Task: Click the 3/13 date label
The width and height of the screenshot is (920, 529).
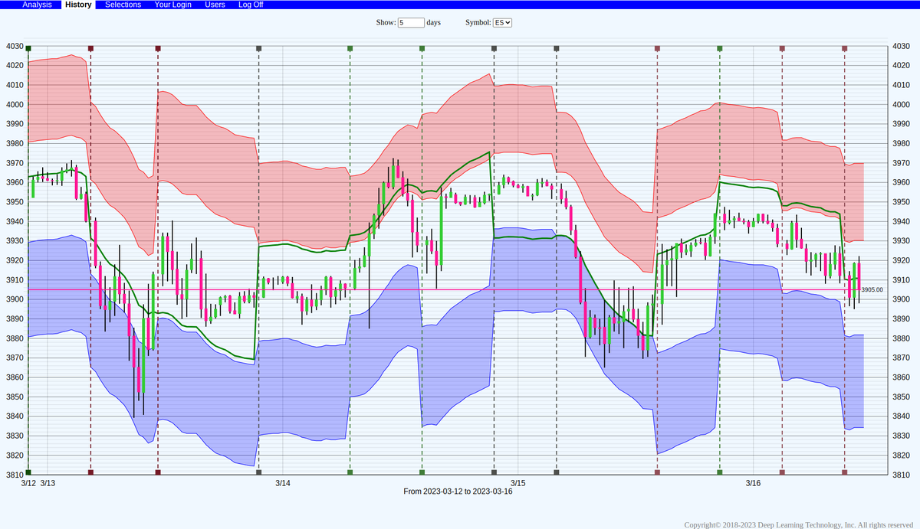Action: coord(48,483)
